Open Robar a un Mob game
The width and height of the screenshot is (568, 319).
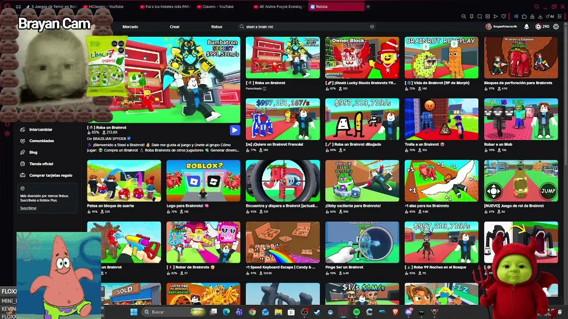coord(521,119)
